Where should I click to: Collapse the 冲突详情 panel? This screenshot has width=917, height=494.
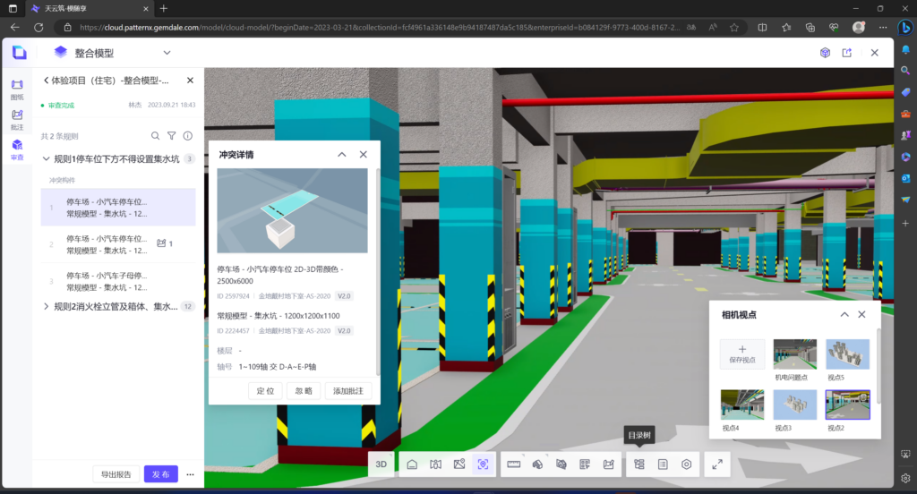pyautogui.click(x=342, y=154)
